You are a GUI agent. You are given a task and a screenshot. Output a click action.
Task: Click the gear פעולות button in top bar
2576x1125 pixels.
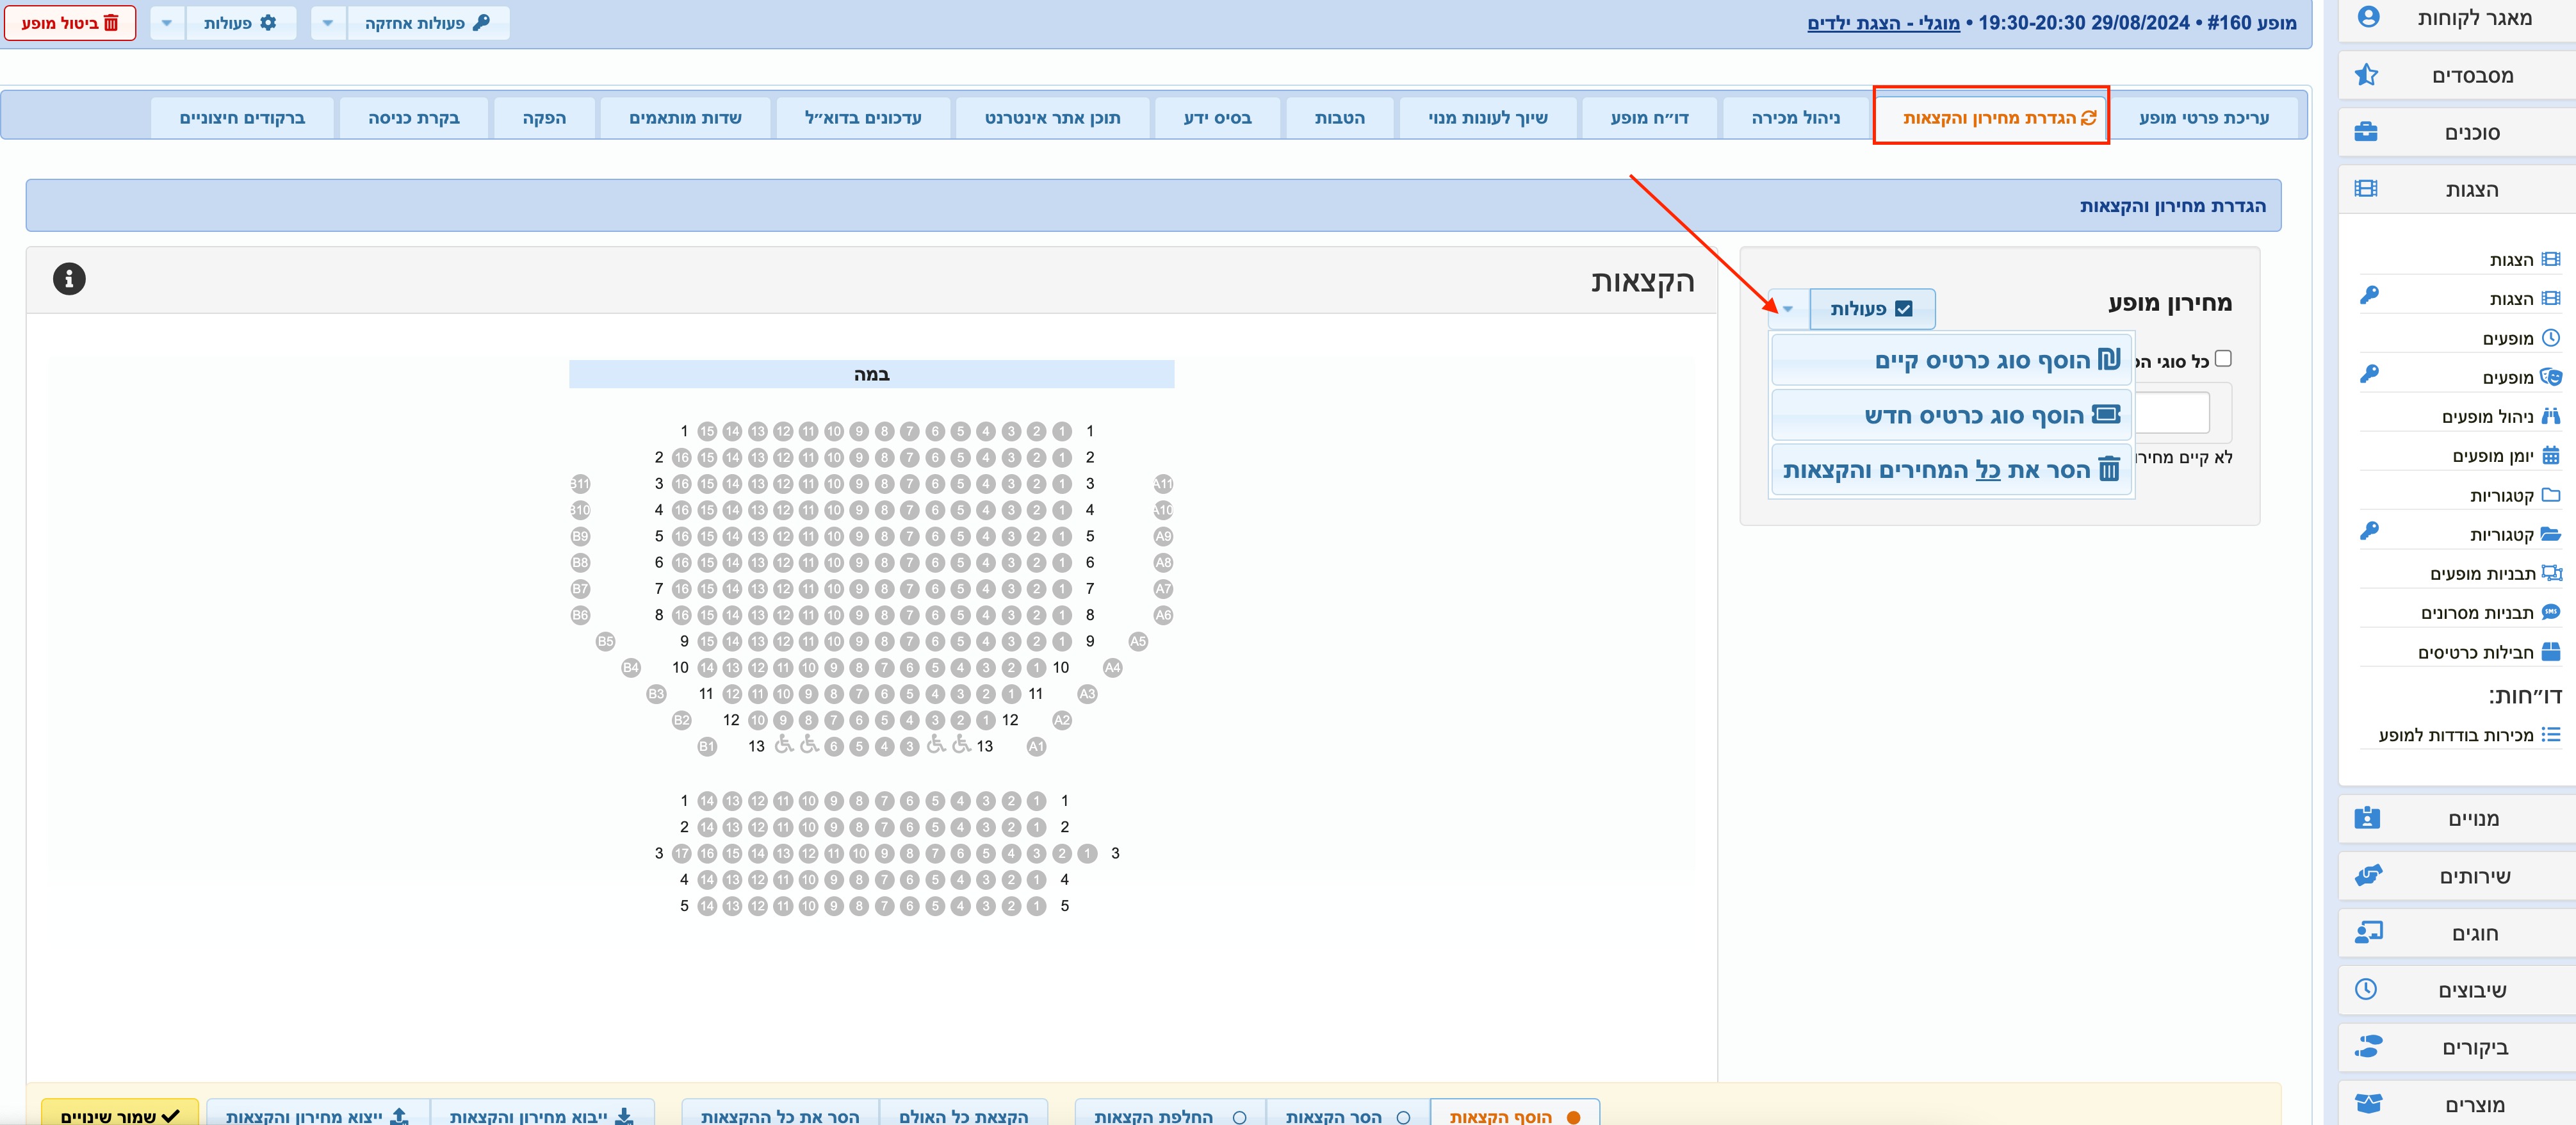240,22
